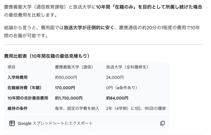
Task: Click the 放送大学(全科履修生) column header
Action: click(127, 67)
